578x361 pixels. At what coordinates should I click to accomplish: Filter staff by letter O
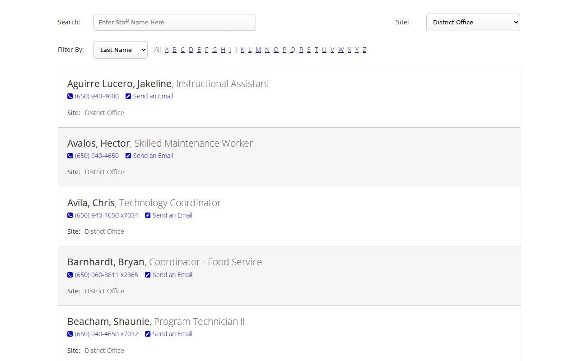276,50
